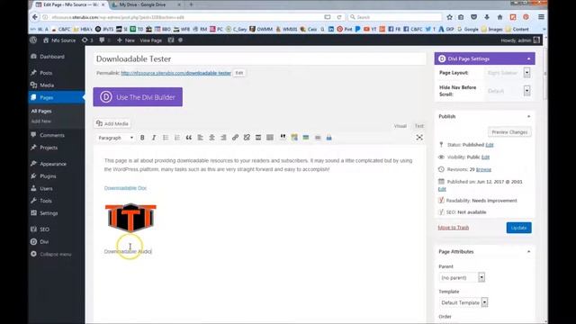Screen dimensions: 576x324
Task: Collapse the admin sidebar menu
Action: [x=51, y=254]
